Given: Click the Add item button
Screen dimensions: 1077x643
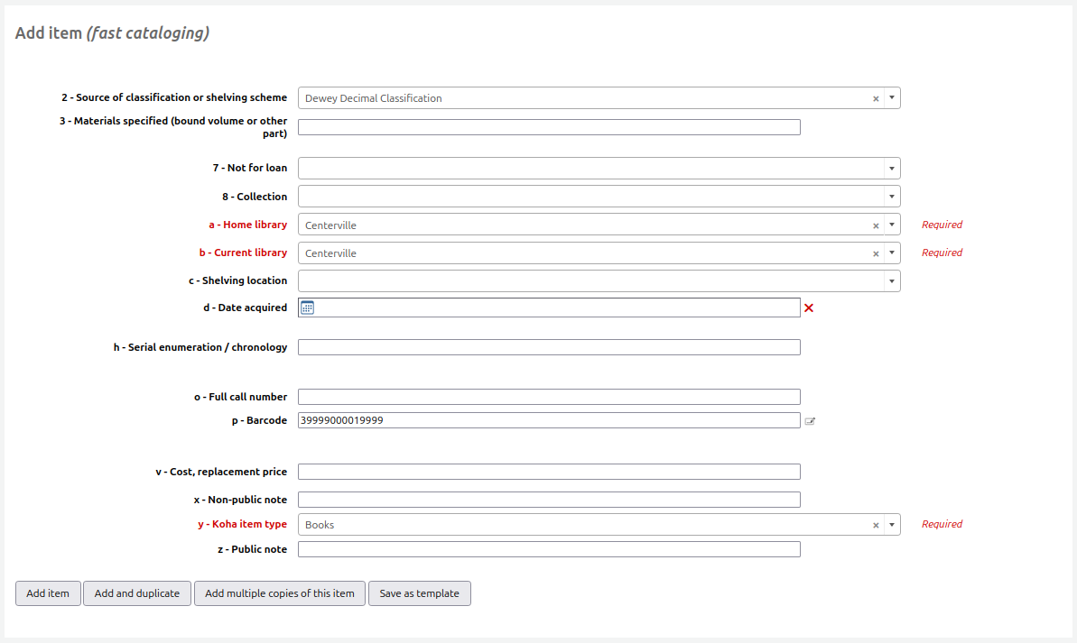Looking at the screenshot, I should point(48,593).
